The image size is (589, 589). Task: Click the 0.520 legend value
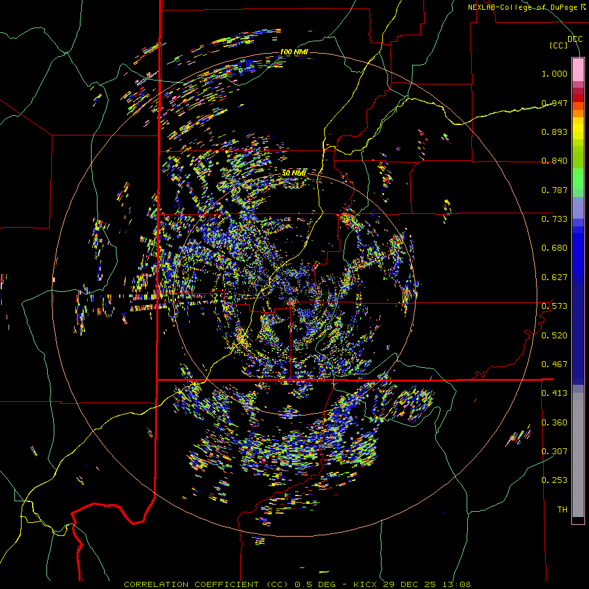554,336
